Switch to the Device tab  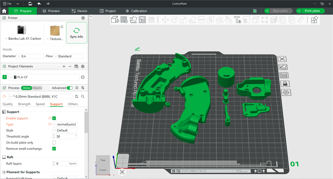coord(79,11)
